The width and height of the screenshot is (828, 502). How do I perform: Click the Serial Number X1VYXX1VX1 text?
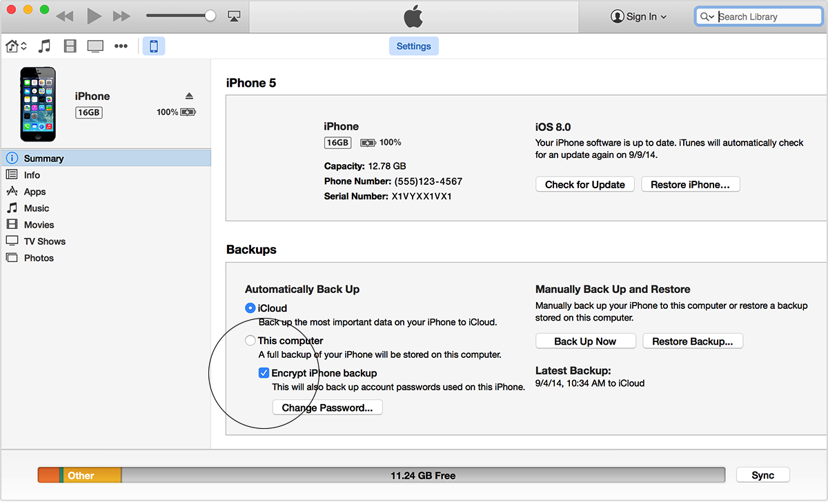click(x=388, y=197)
